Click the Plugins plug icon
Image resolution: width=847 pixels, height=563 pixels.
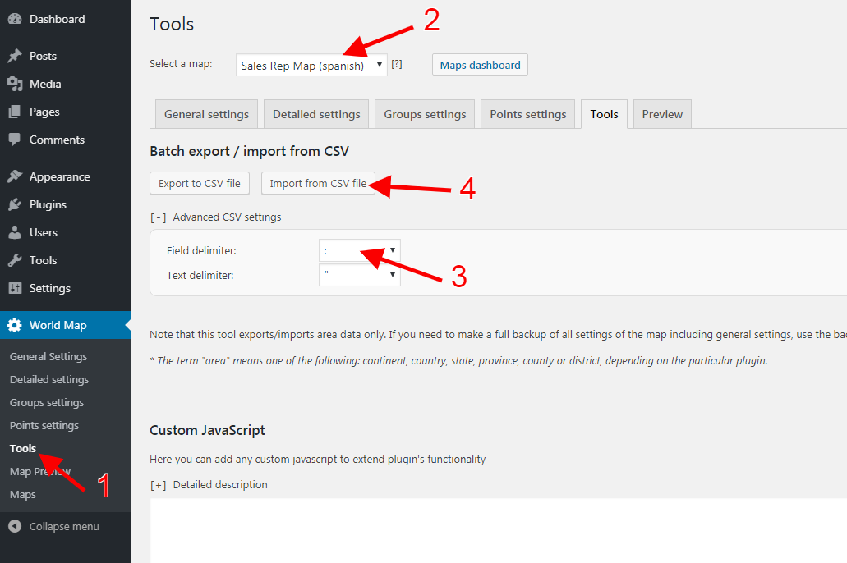(15, 204)
